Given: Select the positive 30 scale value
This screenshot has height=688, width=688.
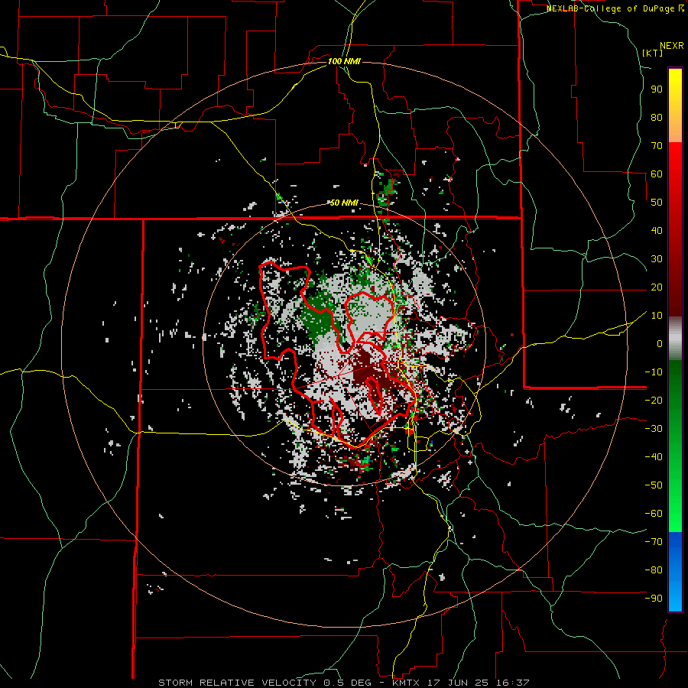Looking at the screenshot, I should (657, 259).
